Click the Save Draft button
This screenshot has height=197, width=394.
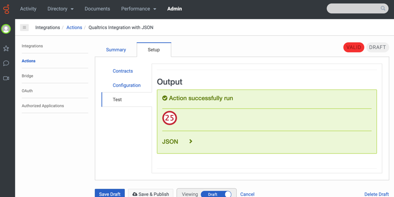(x=110, y=194)
